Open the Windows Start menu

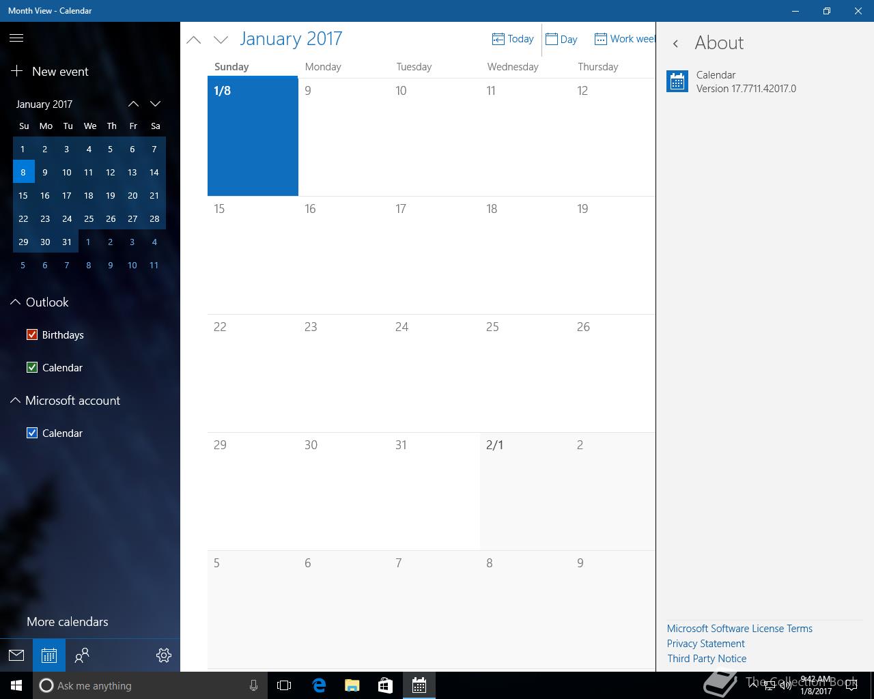[x=16, y=685]
